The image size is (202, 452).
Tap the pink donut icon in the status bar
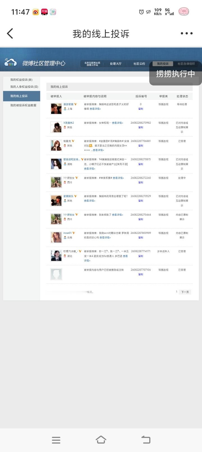(x=184, y=12)
